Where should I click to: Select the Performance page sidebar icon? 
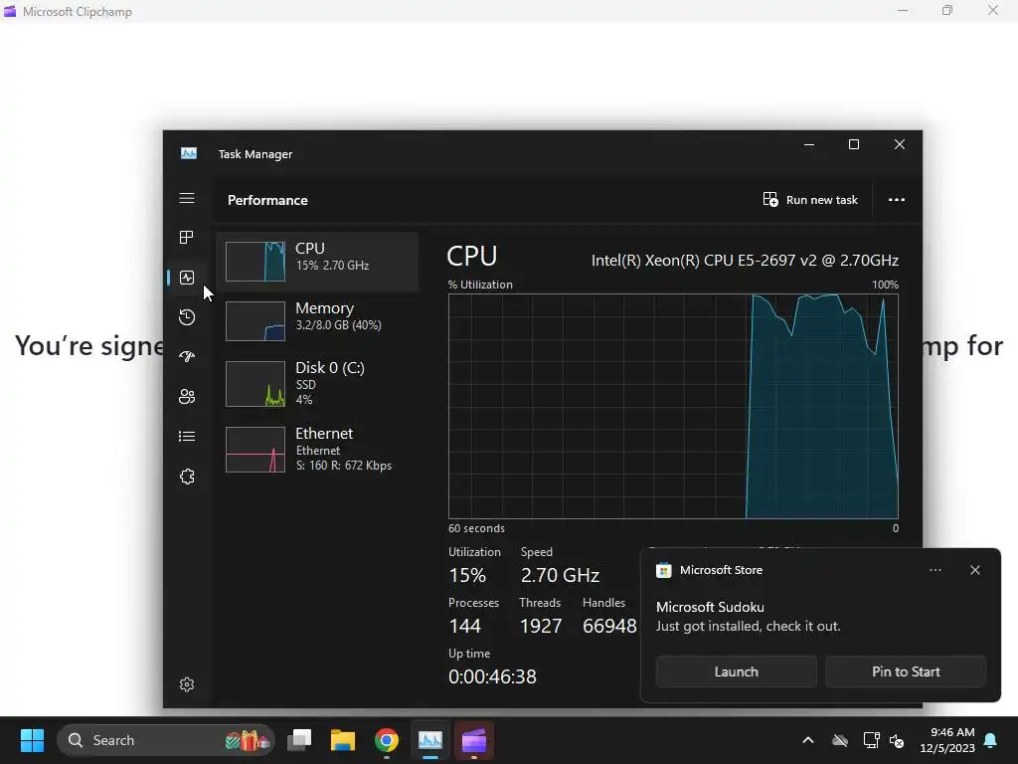tap(187, 278)
